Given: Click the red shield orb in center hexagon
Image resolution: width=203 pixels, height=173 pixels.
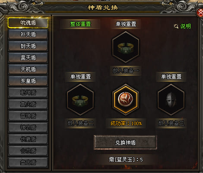Looking at the screenshot, I should pyautogui.click(x=126, y=99).
